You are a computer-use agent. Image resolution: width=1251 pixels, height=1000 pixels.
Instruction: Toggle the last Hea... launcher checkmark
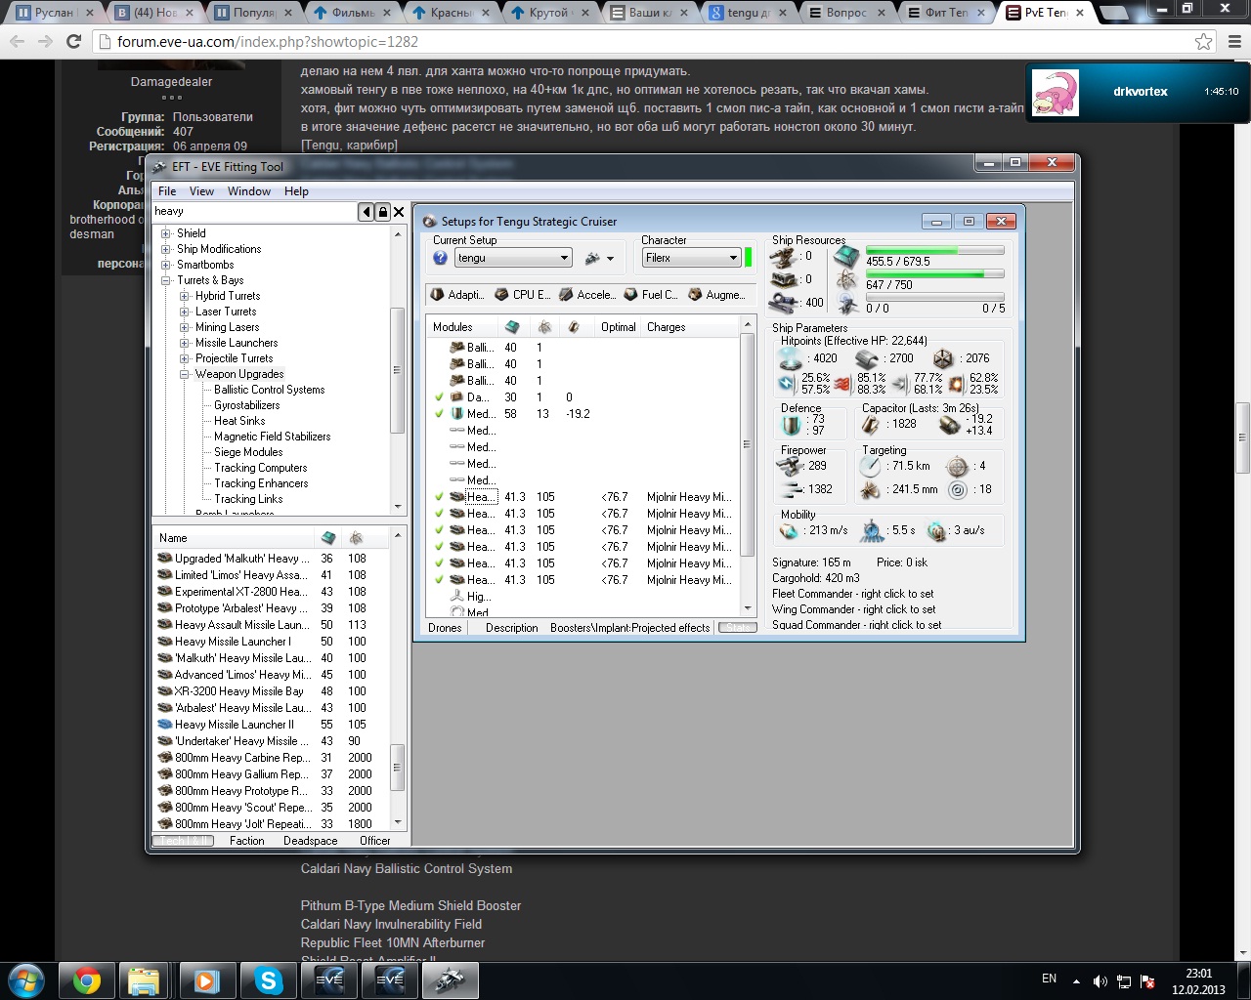coord(440,580)
